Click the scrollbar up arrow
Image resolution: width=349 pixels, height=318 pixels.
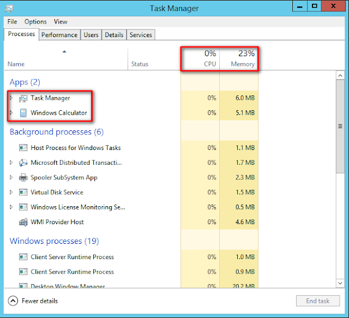pos(340,76)
